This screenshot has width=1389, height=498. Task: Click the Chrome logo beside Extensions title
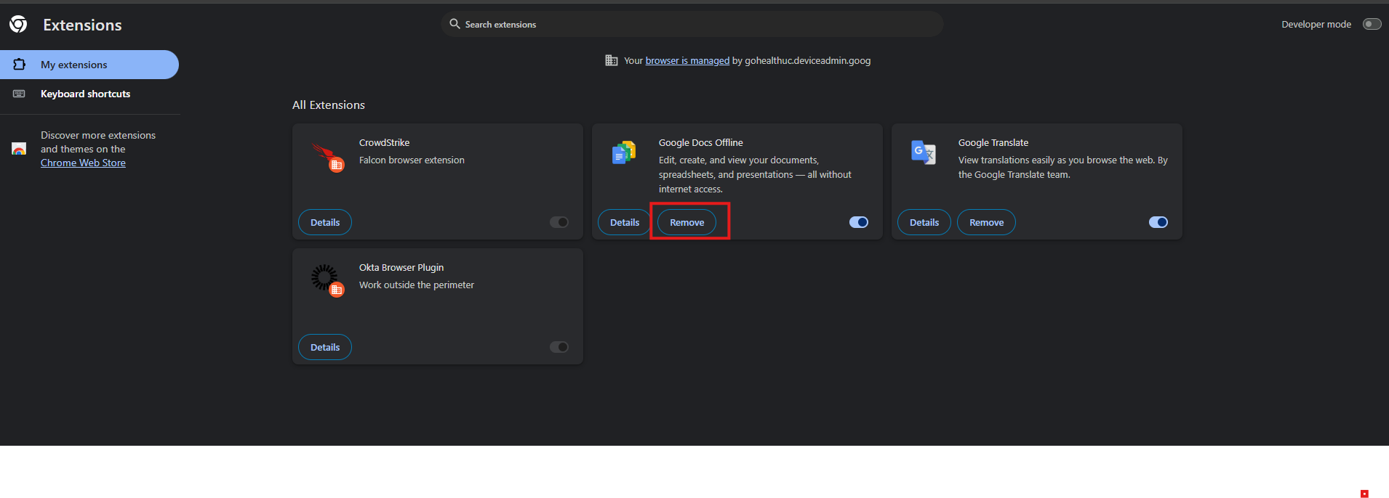18,25
